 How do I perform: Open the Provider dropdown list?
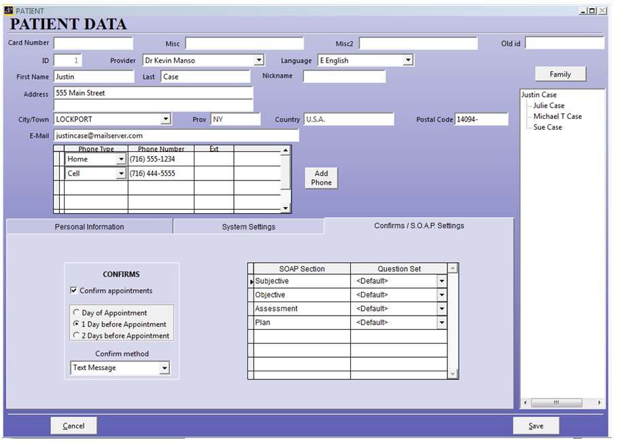pyautogui.click(x=258, y=60)
